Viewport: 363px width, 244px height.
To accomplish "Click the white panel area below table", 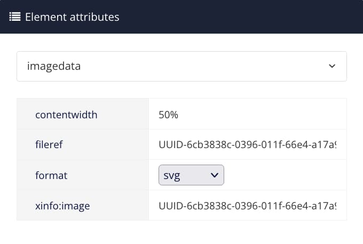I will coord(181,232).
